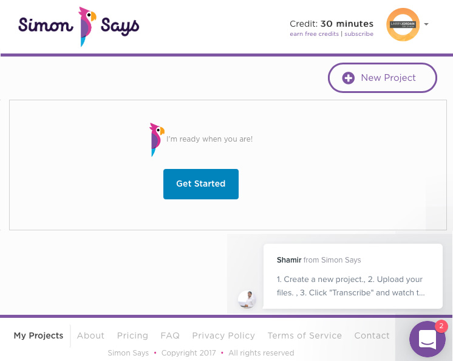This screenshot has height=361, width=453.
Task: Click the parrot beside "I'm ready when you are!"
Action: 157,139
